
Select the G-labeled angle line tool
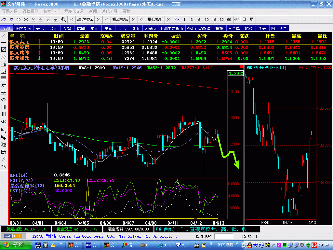(4, 64)
